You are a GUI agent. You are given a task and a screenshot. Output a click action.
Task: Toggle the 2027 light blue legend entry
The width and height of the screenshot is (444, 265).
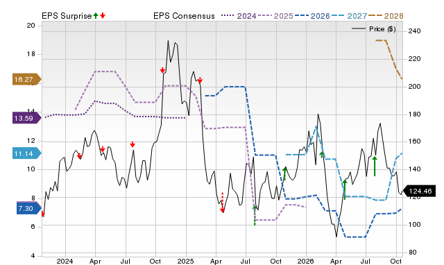click(x=349, y=16)
